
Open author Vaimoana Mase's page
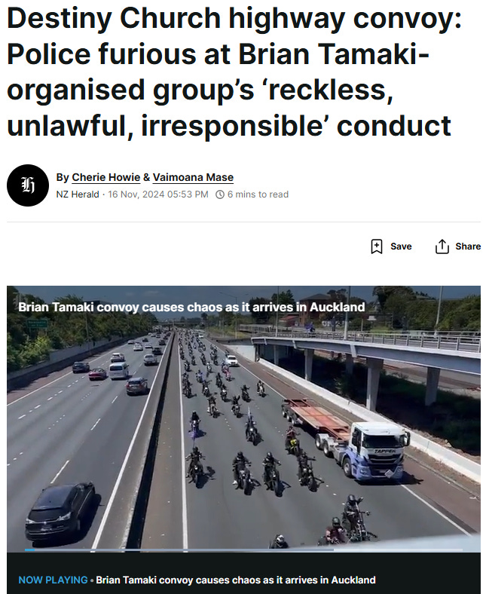tap(193, 177)
